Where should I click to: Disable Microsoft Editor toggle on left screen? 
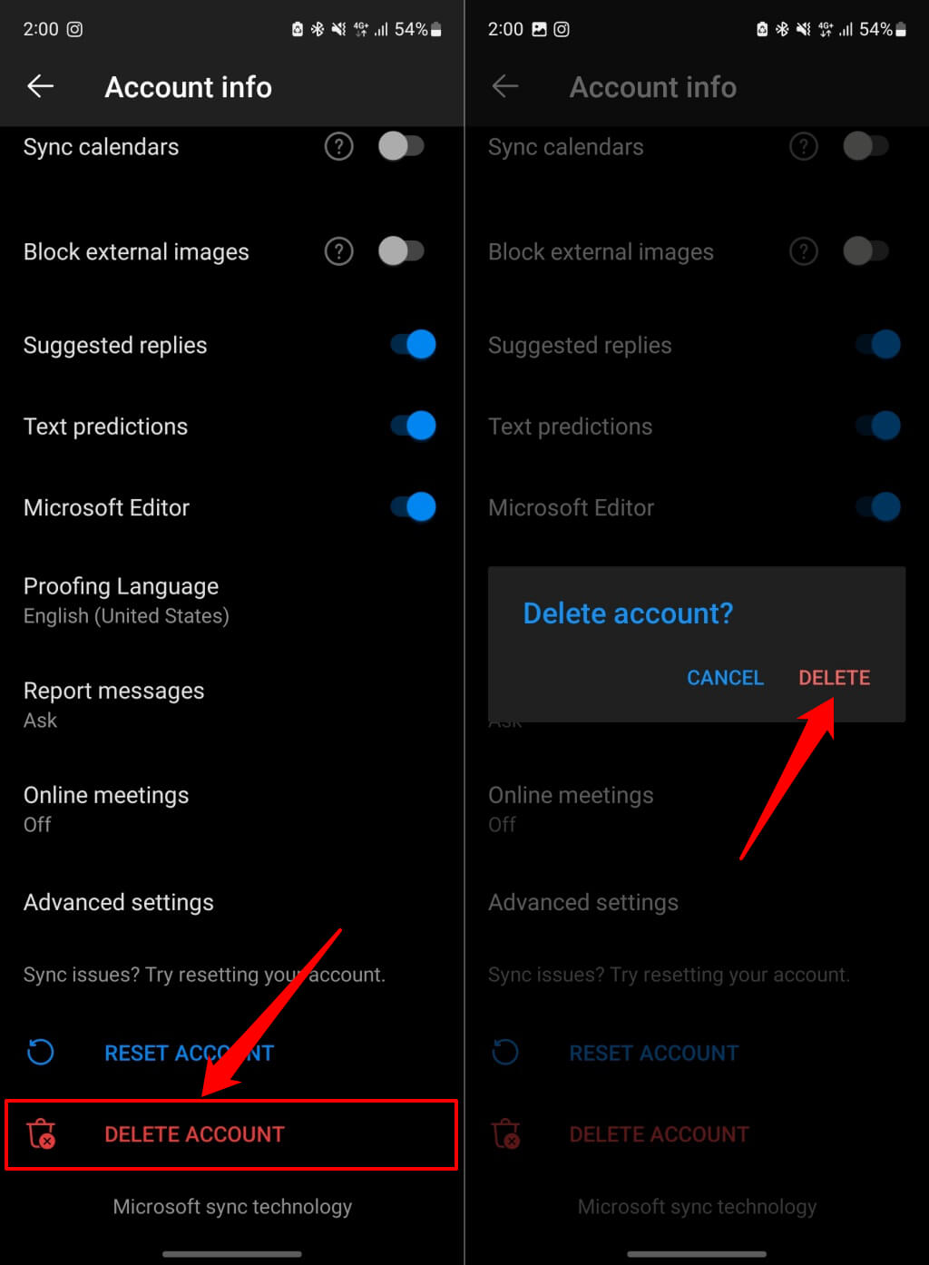[414, 507]
